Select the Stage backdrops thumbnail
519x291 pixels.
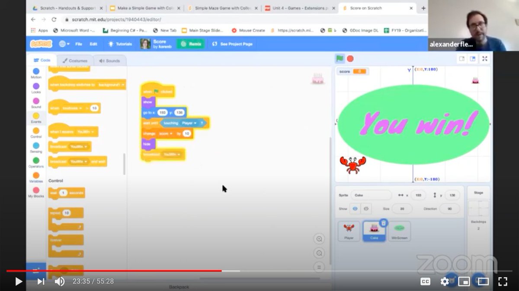pos(478,208)
